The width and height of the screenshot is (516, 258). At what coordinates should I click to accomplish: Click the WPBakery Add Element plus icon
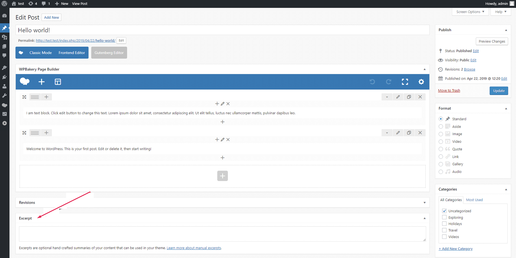(41, 82)
